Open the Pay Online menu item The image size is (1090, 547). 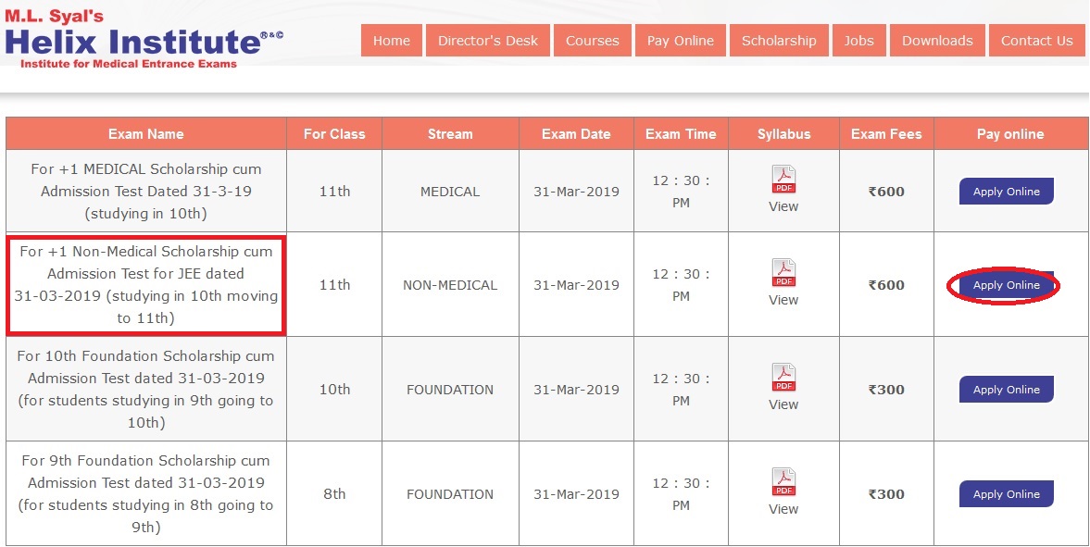pos(681,41)
